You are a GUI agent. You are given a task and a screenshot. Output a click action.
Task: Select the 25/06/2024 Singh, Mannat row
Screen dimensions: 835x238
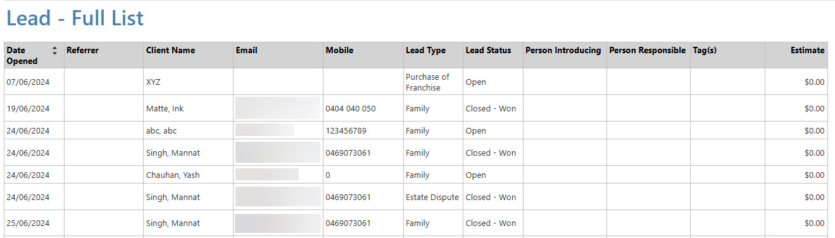click(x=416, y=223)
